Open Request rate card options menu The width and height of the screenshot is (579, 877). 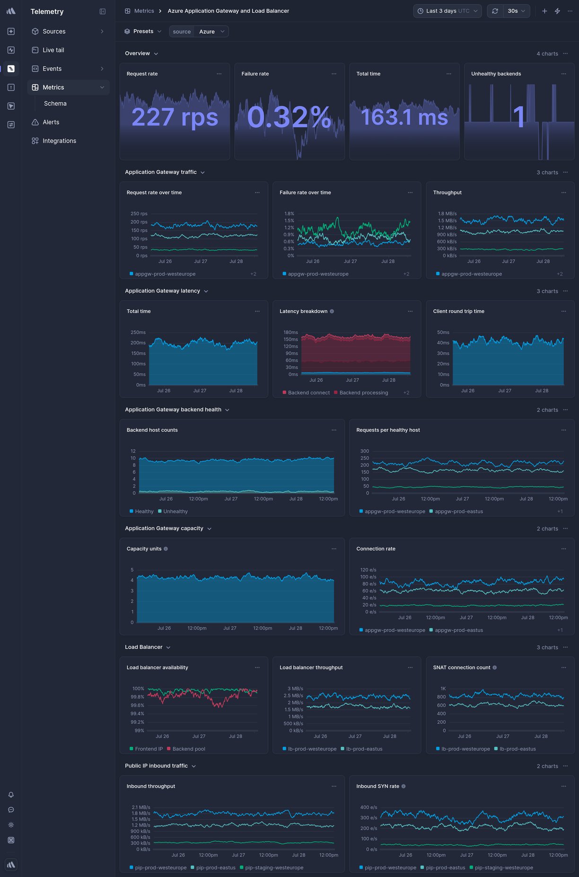pyautogui.click(x=219, y=74)
